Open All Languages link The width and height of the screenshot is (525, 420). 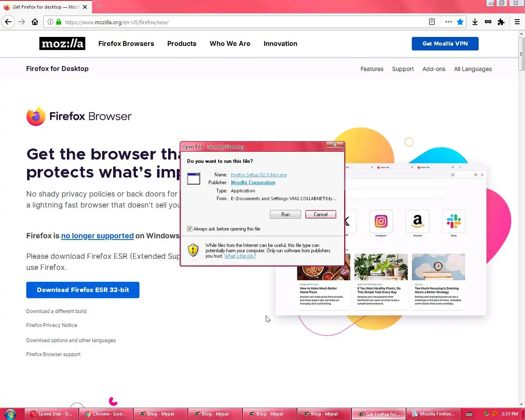(473, 69)
